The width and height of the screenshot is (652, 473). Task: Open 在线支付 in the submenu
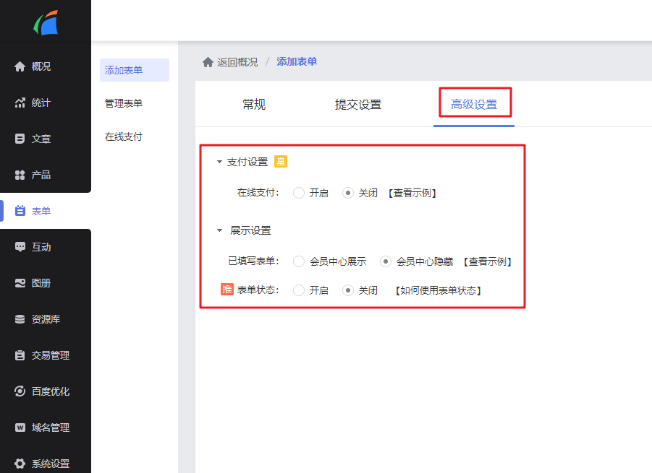coord(124,136)
